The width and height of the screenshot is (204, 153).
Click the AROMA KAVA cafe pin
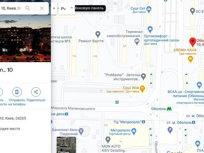click(191, 59)
